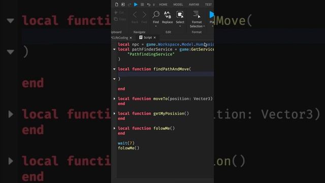
Task: Click the Back navigate arrow
Action: [135, 15]
